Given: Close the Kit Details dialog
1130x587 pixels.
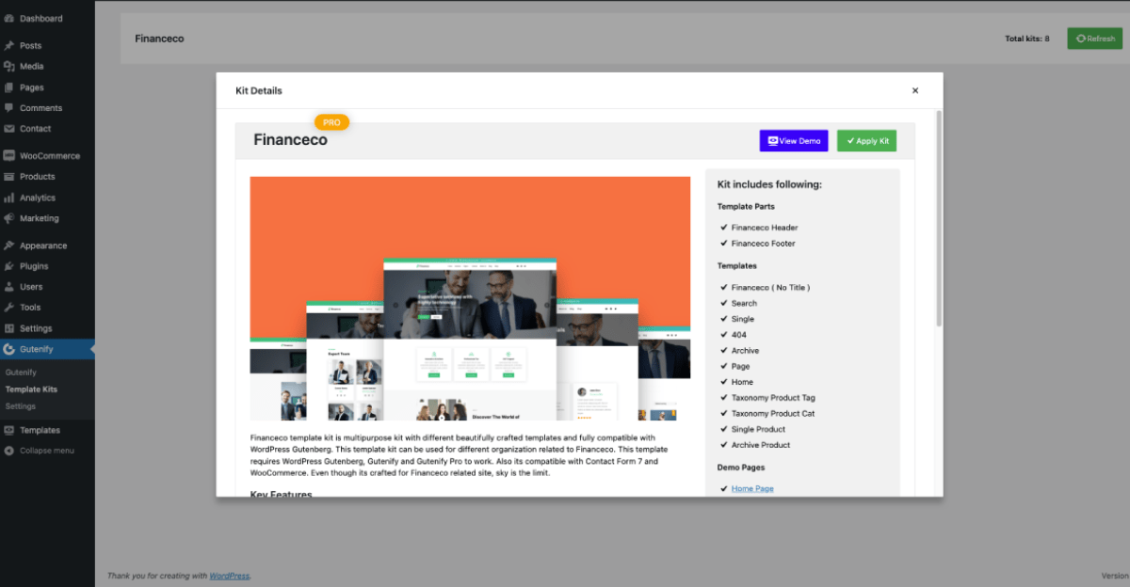Looking at the screenshot, I should 914,90.
